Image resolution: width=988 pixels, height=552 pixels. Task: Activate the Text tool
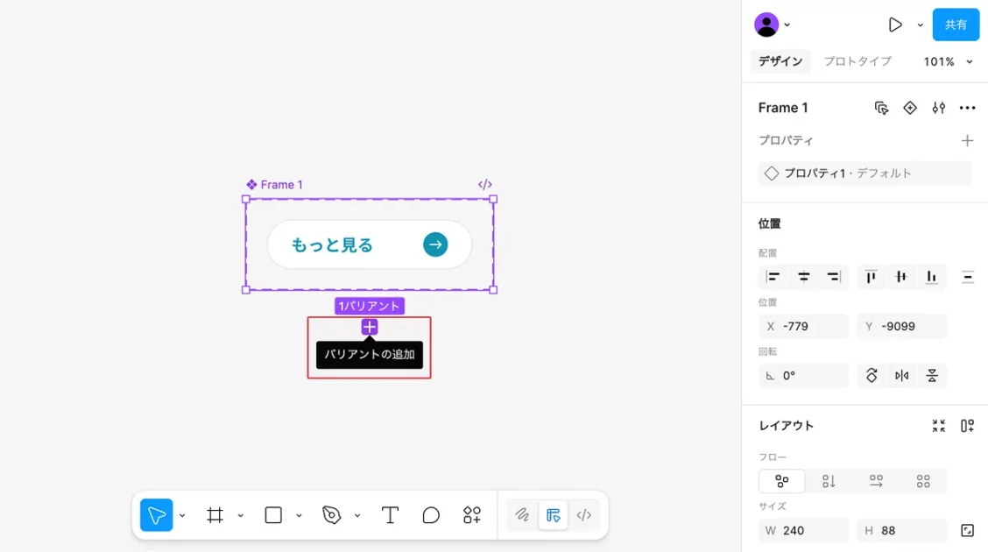point(391,515)
